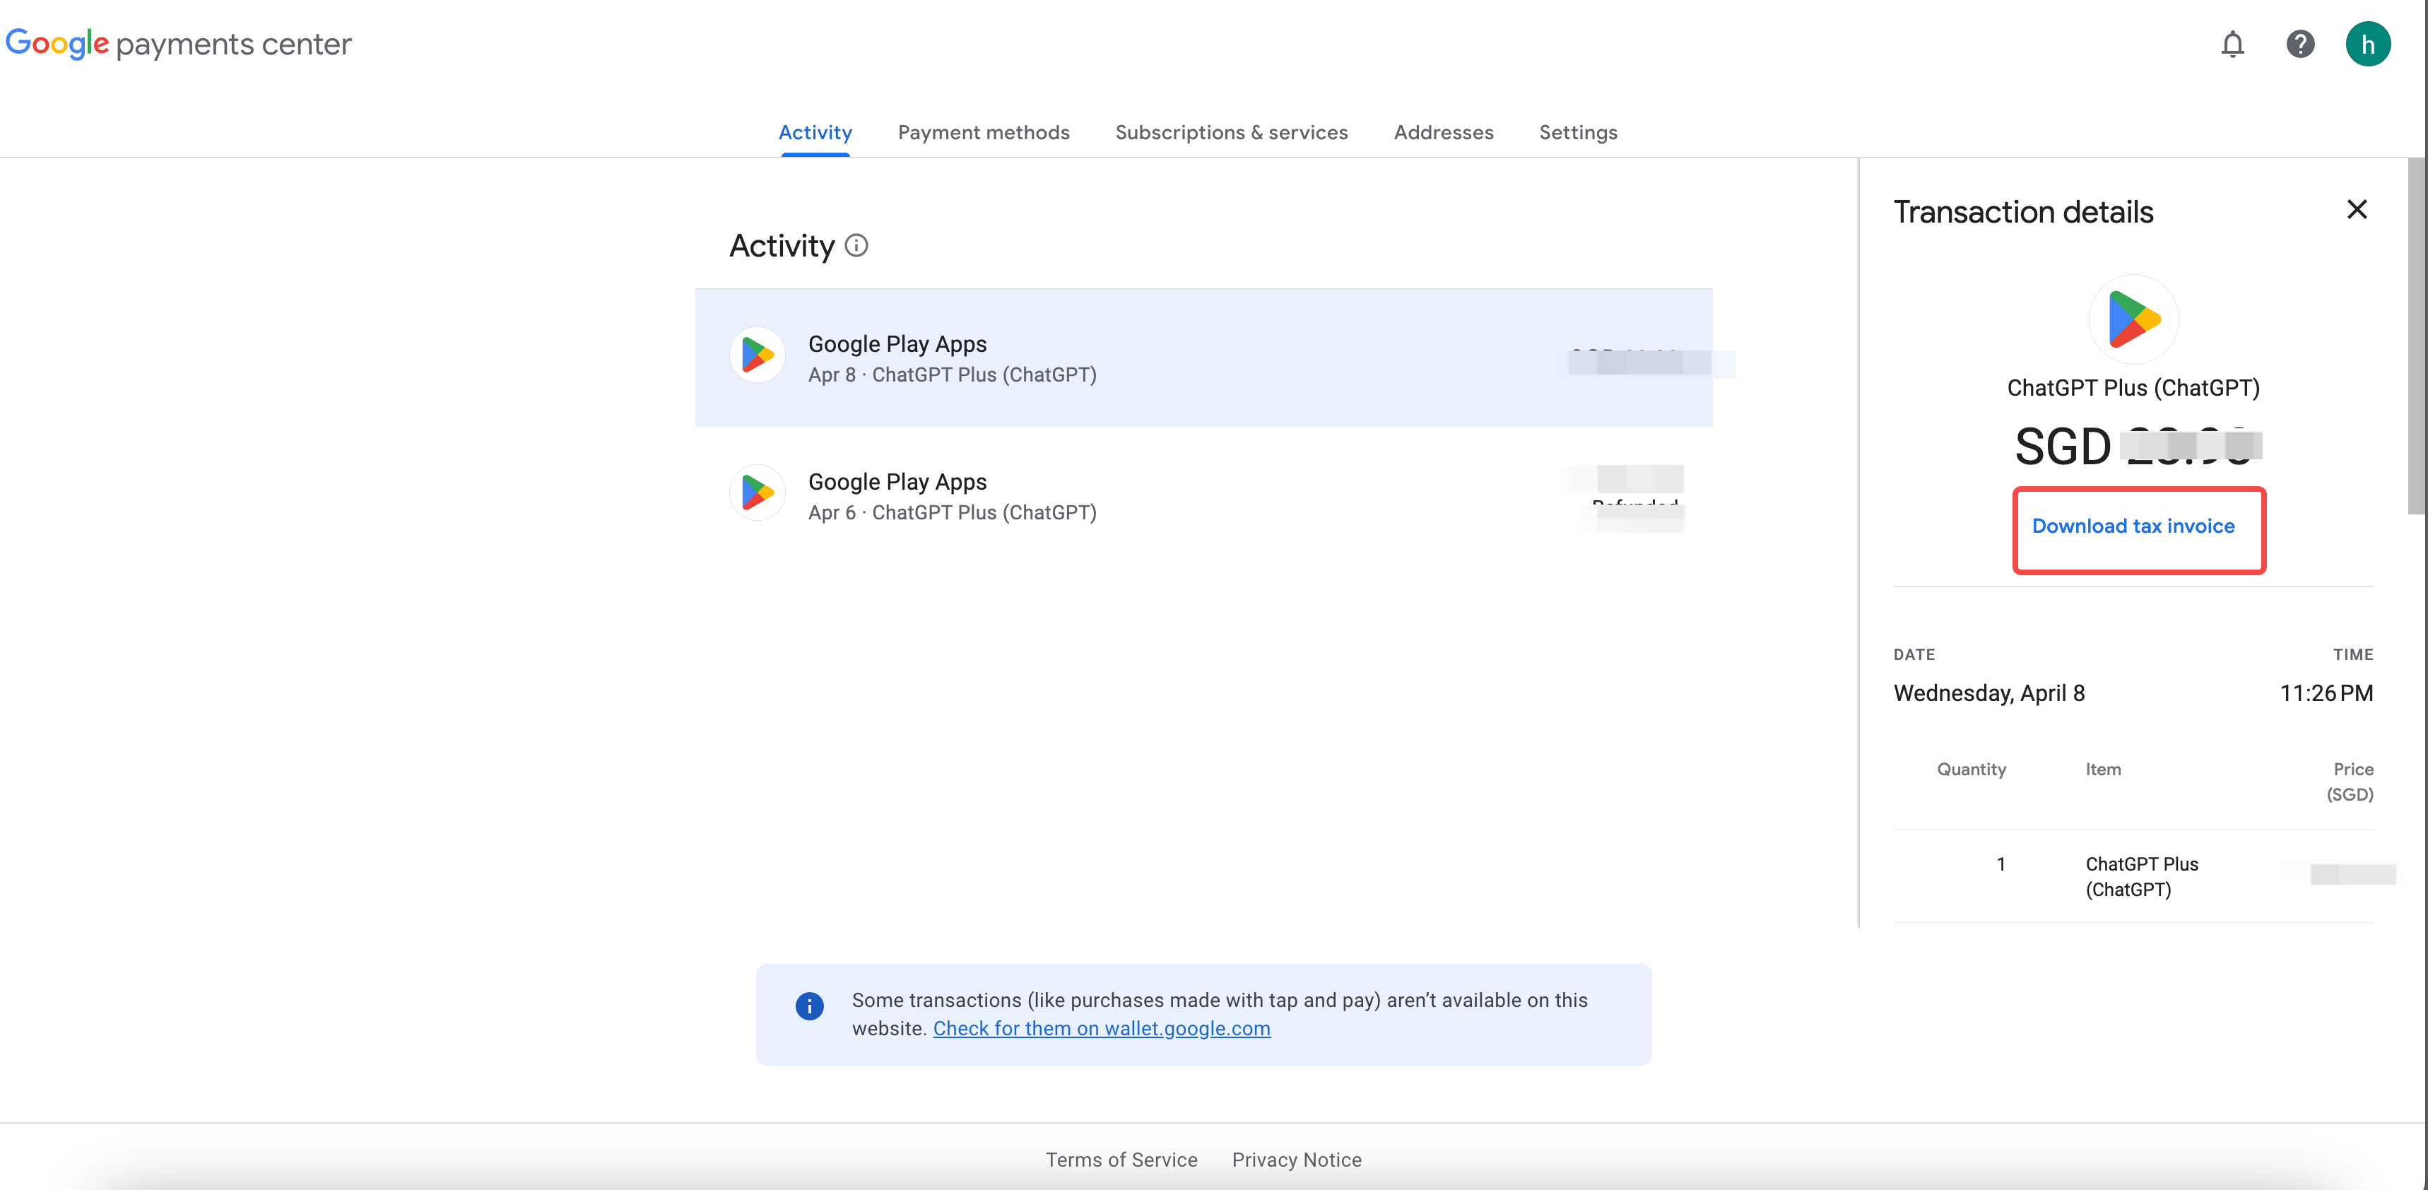Viewport: 2428px width, 1190px height.
Task: Click the blue info icon in the notice banner
Action: (808, 1006)
